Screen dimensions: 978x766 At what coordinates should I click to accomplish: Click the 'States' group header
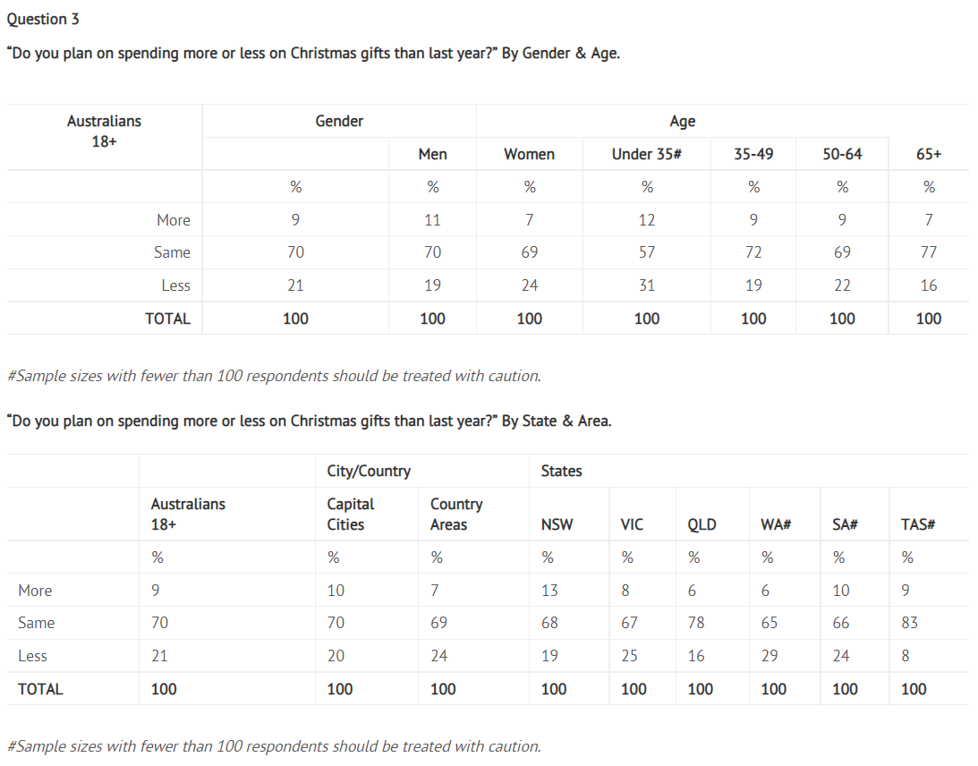coord(561,471)
